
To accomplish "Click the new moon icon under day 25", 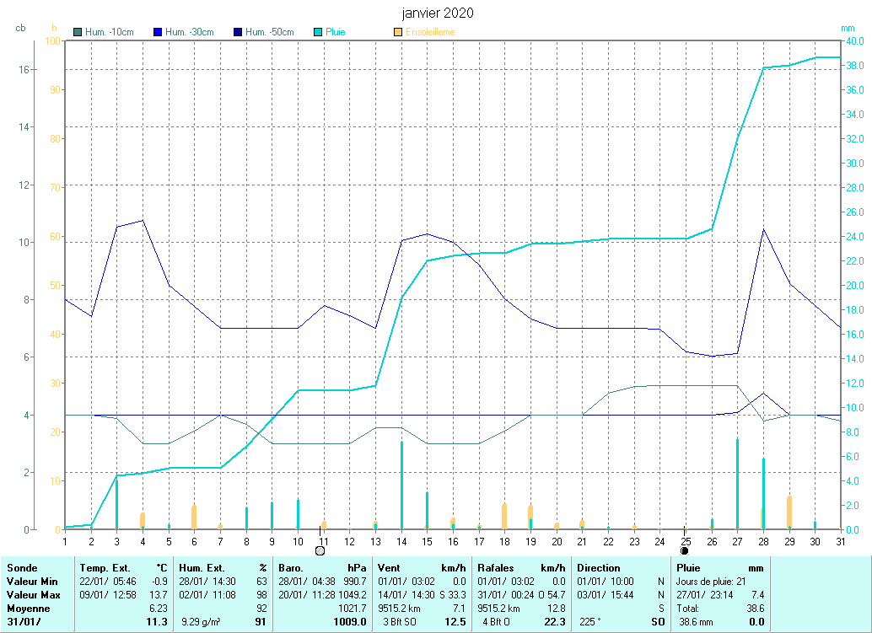I will 685,550.
